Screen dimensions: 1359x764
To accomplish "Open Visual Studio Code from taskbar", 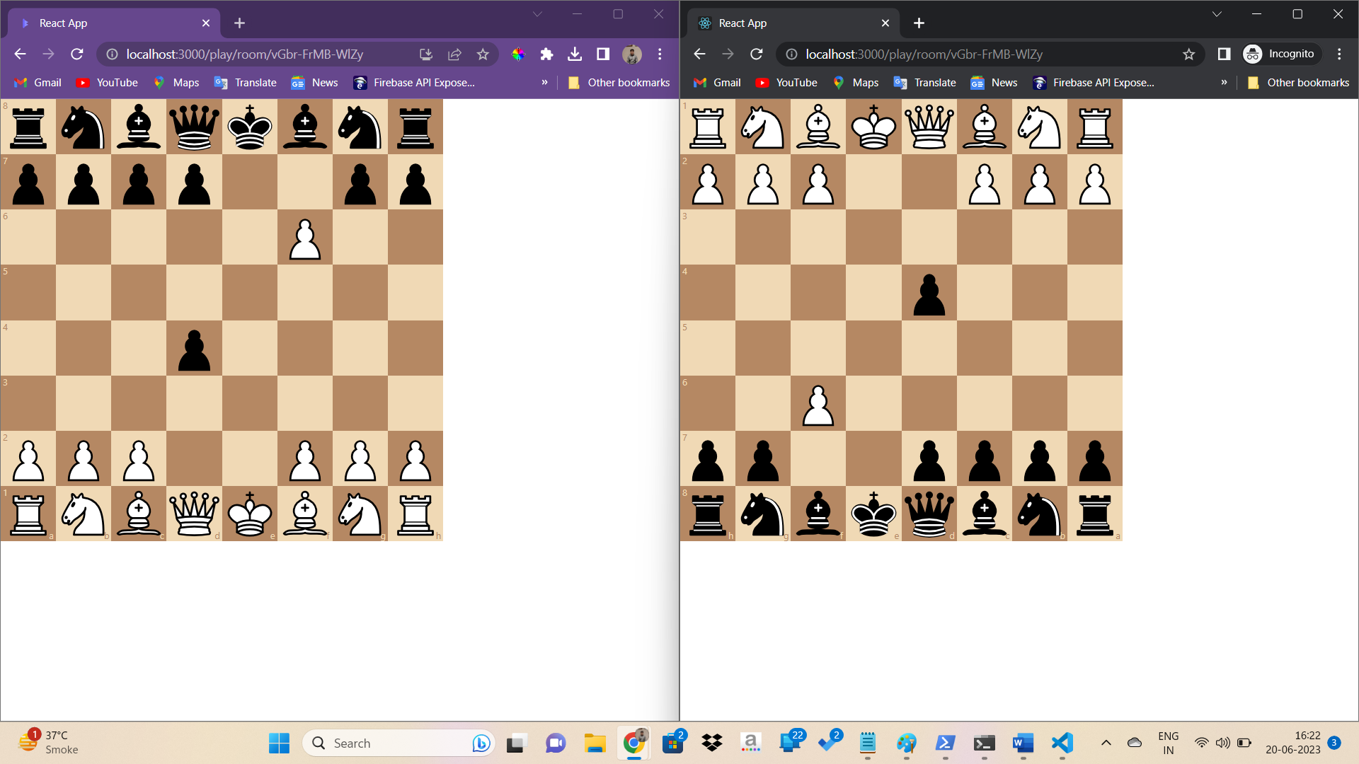I will 1062,743.
